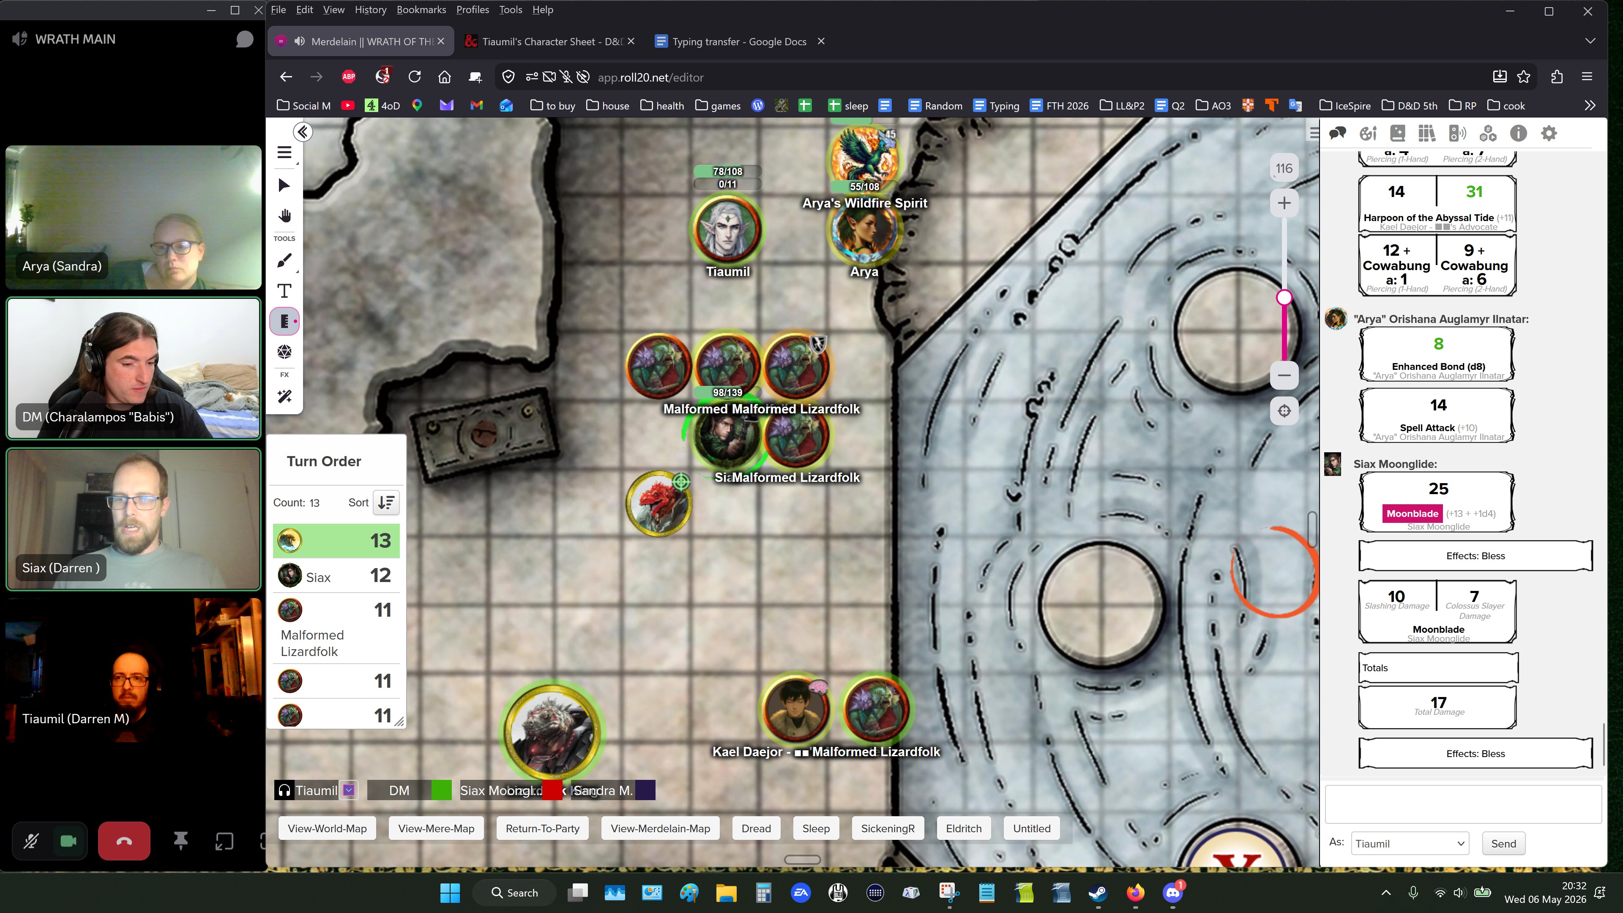Expand the list all tabs chevron

[1590, 41]
